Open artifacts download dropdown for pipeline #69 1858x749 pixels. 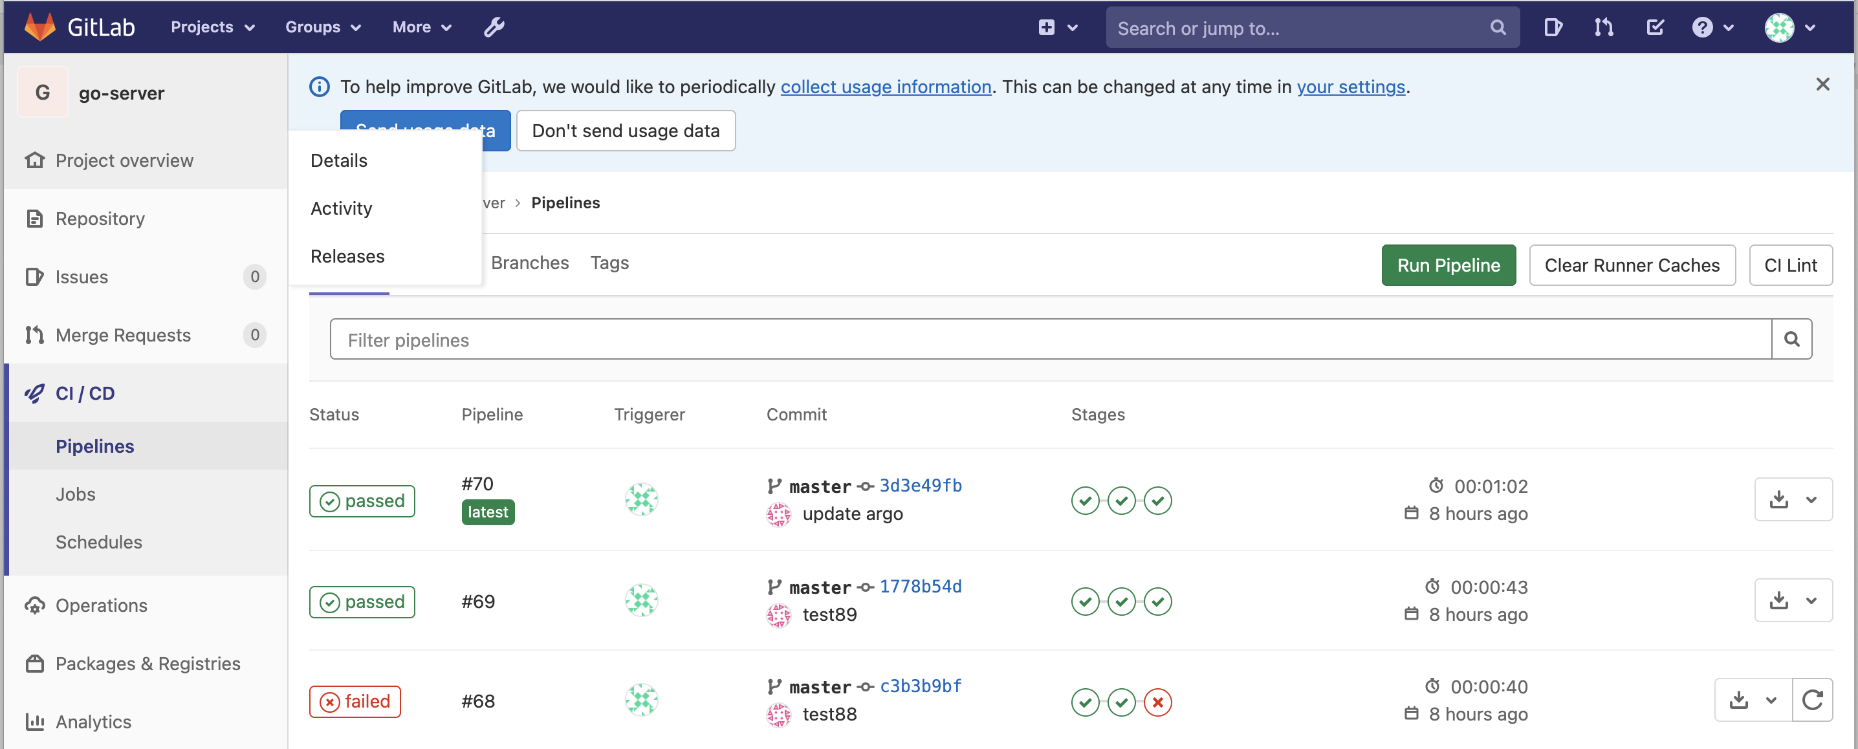point(1793,600)
